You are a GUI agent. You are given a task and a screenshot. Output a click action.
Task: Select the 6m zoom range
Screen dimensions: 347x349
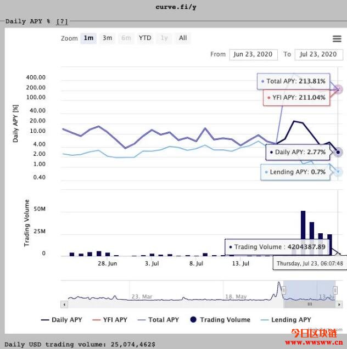tap(126, 38)
